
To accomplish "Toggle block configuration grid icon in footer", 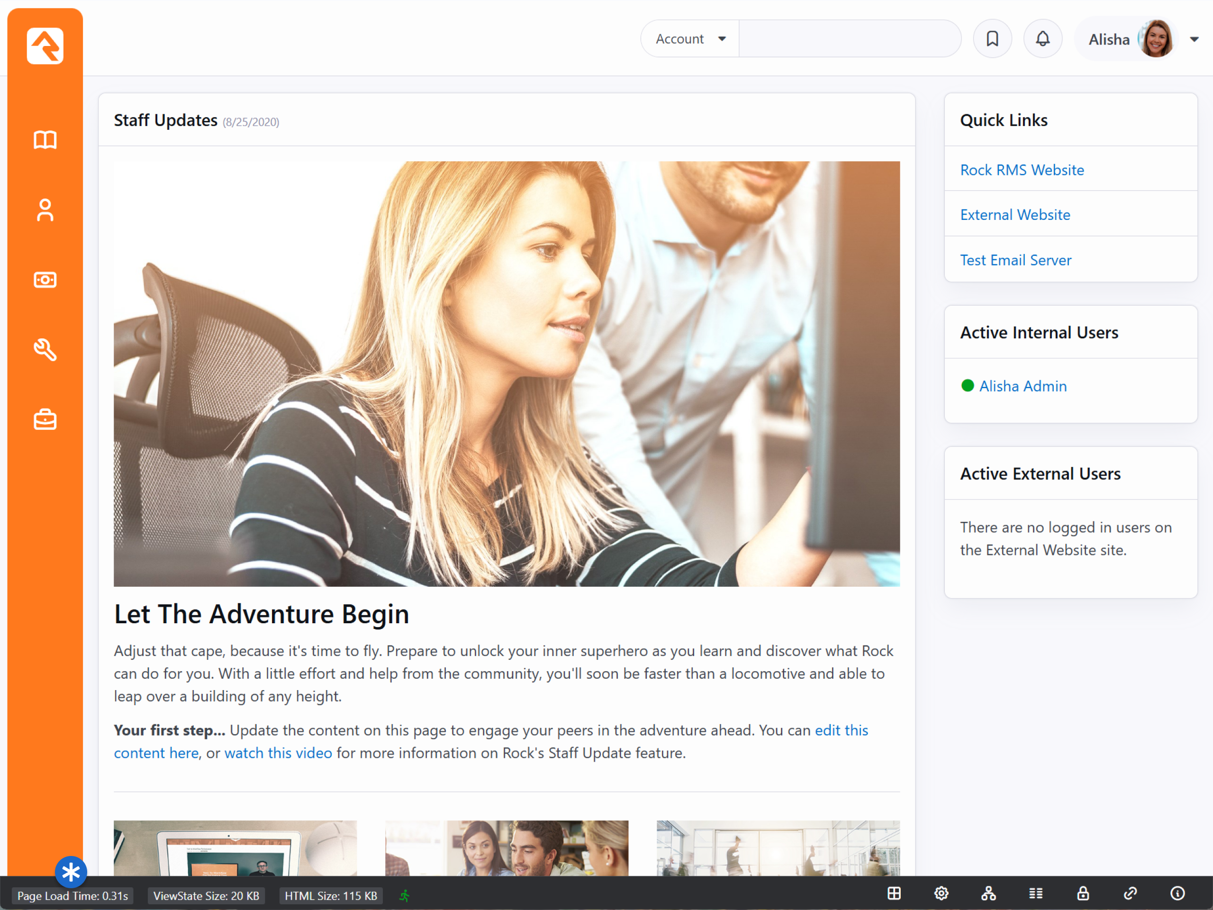I will tap(894, 894).
